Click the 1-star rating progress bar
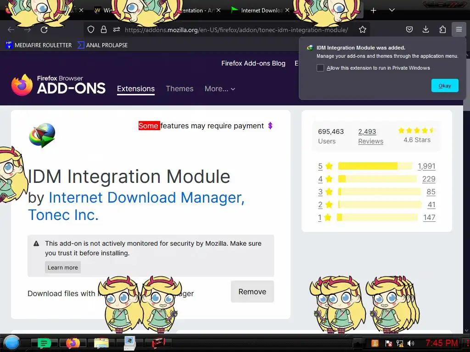Screen dimensions: 470x352 point(377,217)
